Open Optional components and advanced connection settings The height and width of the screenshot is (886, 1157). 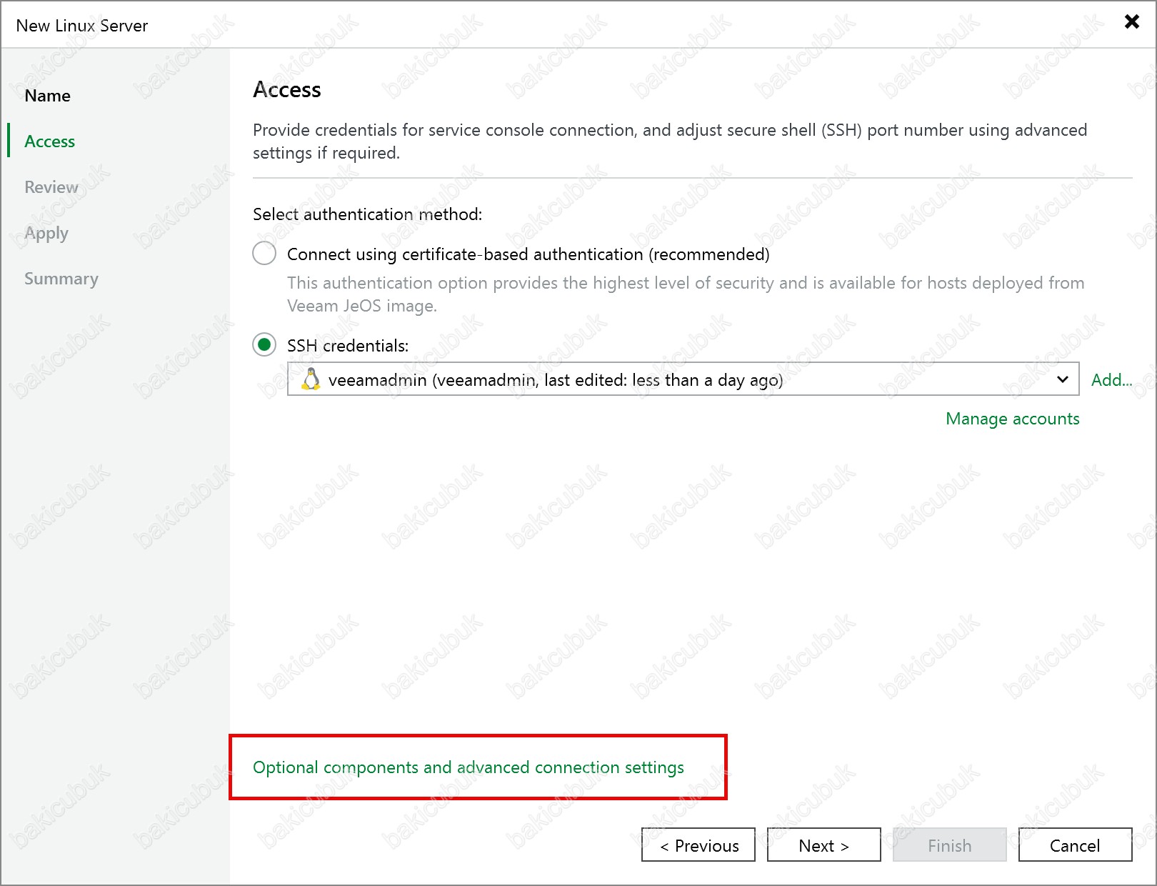coord(469,767)
